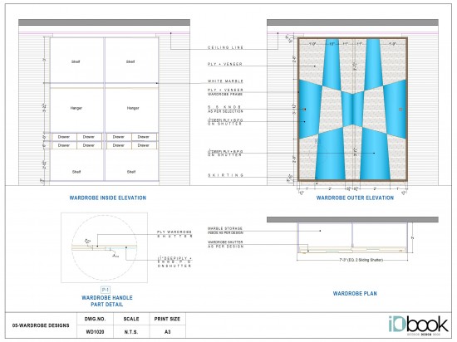Click the circular handle detail drawing
The height and width of the screenshot is (342, 457).
[105, 247]
